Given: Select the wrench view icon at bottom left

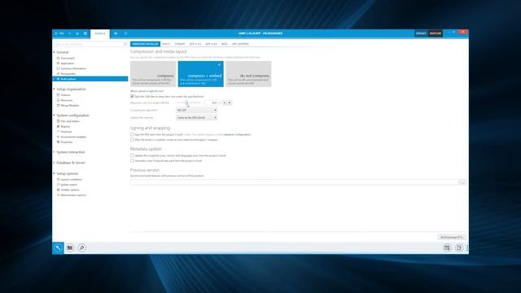Looking at the screenshot, I should tap(58, 247).
